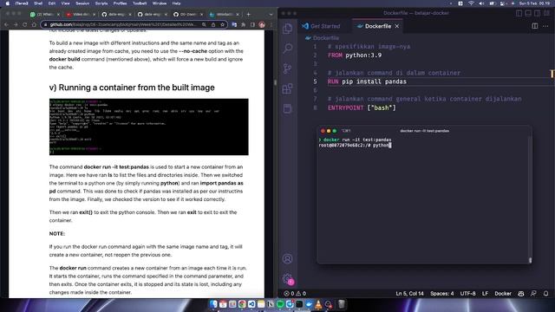Viewport: 555px width, 312px height.
Task: Click the Chrome home button
Action: tap(34, 24)
